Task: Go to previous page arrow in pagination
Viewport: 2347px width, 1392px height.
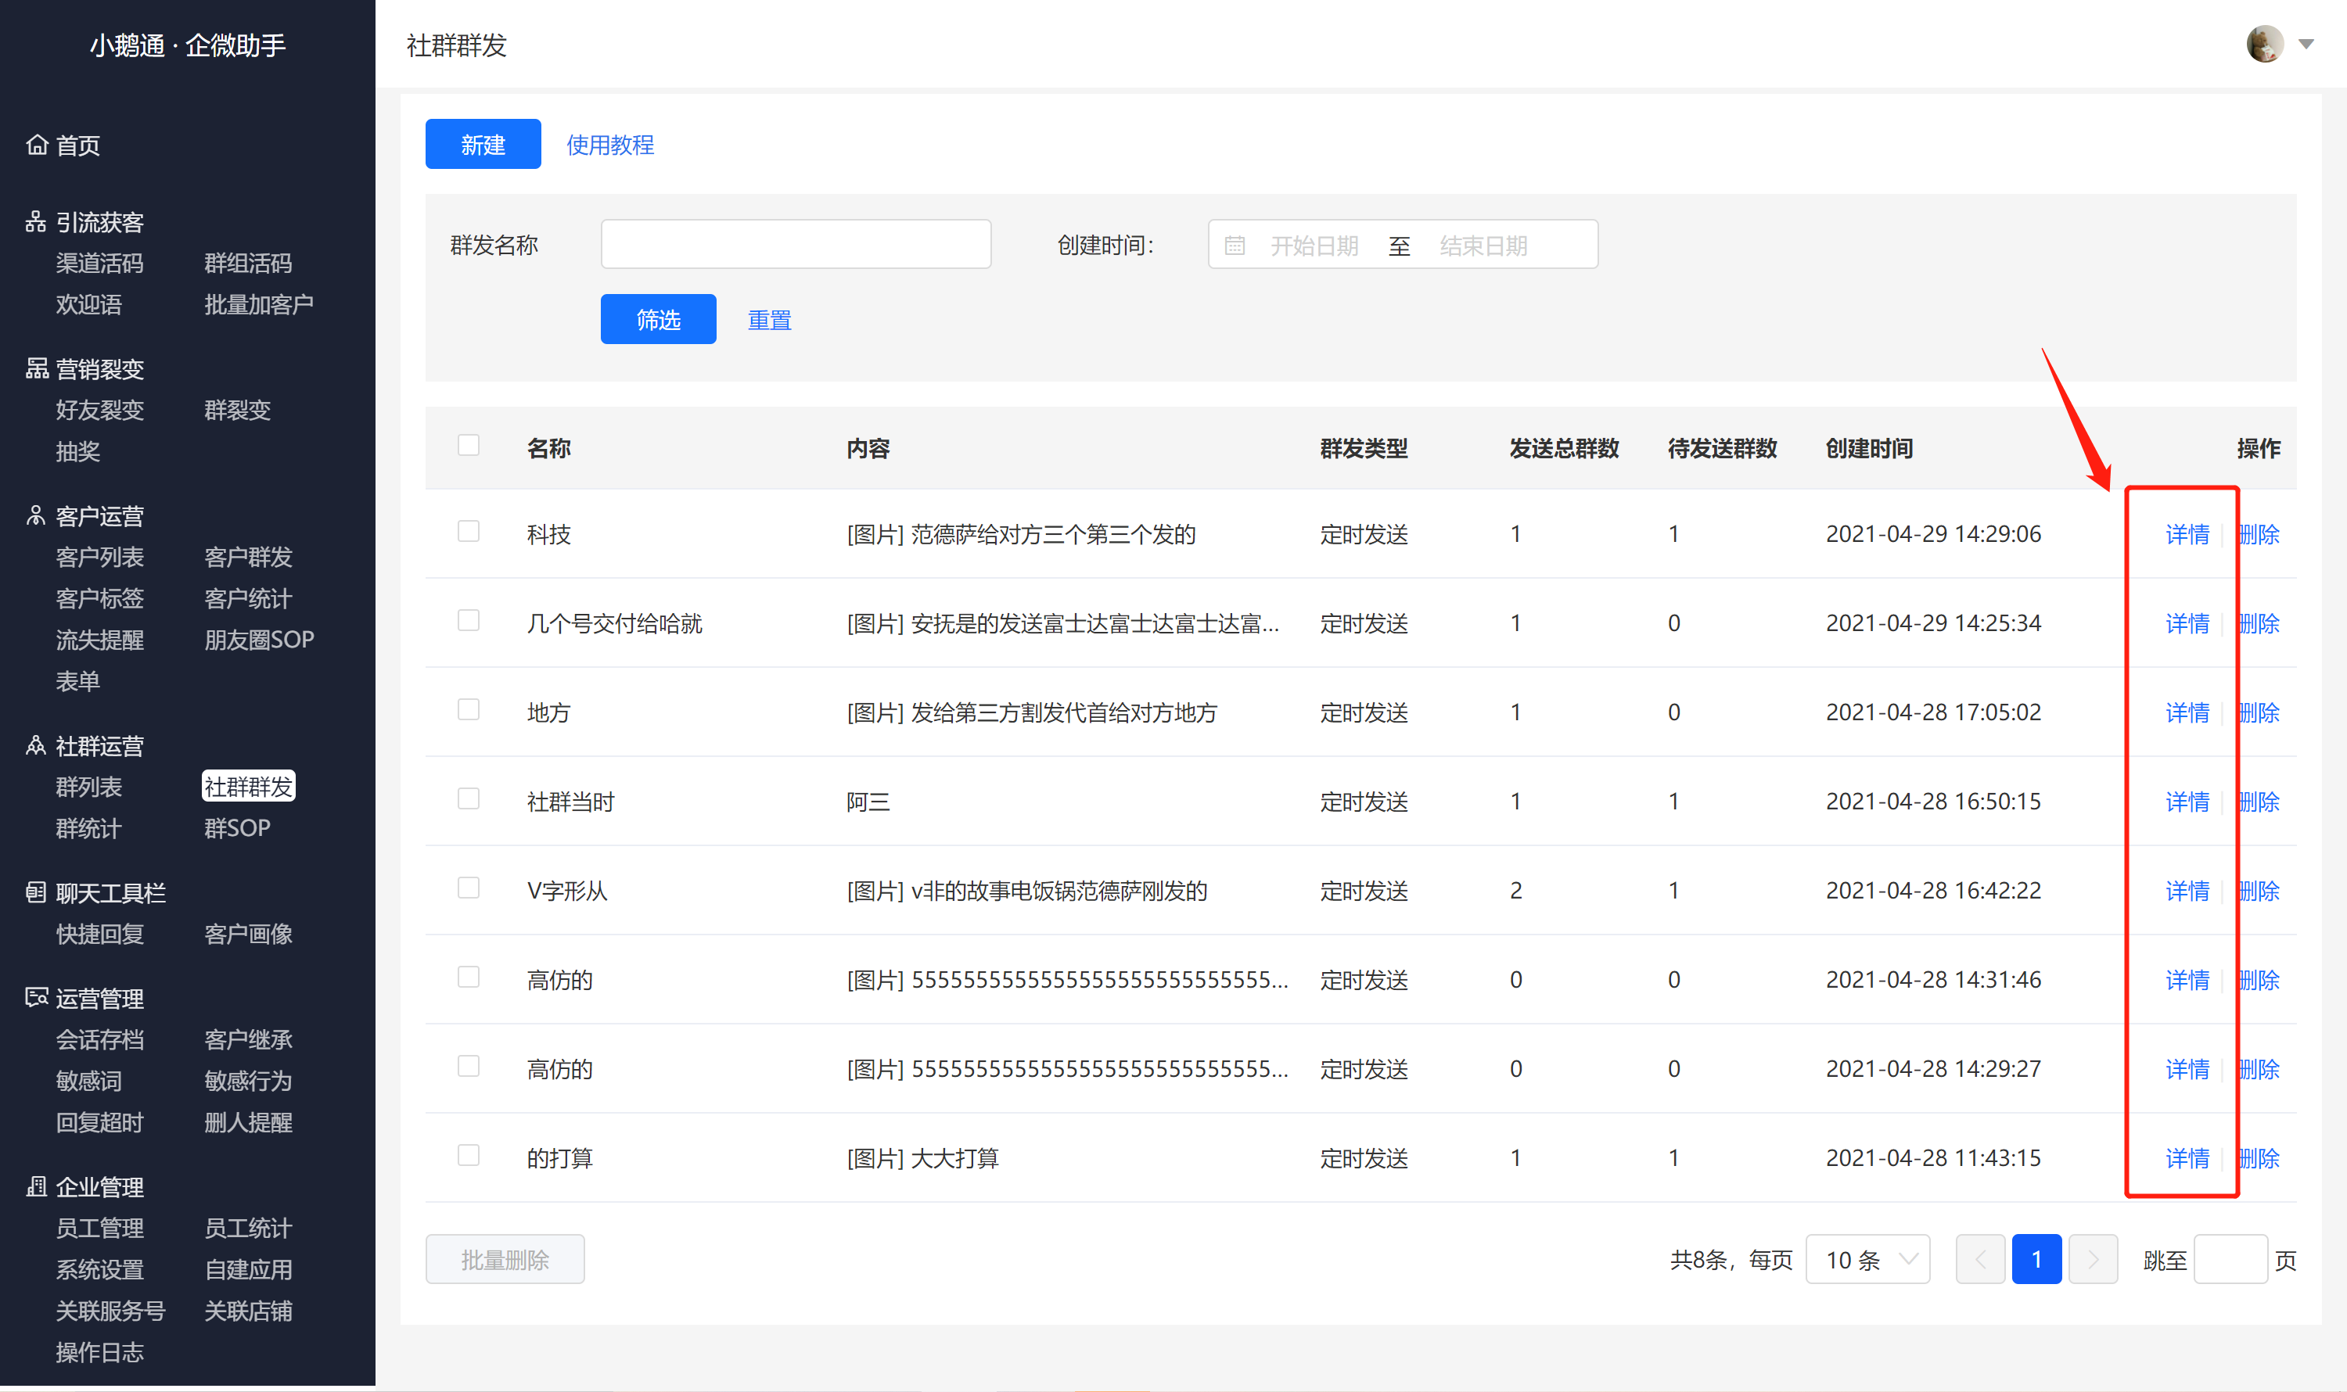Action: coord(1979,1259)
